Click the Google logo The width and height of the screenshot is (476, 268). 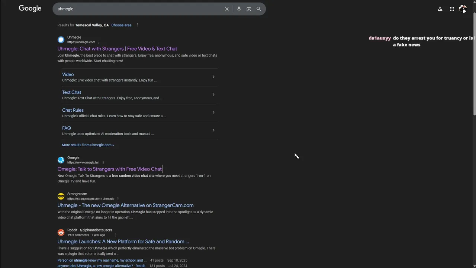click(x=30, y=9)
